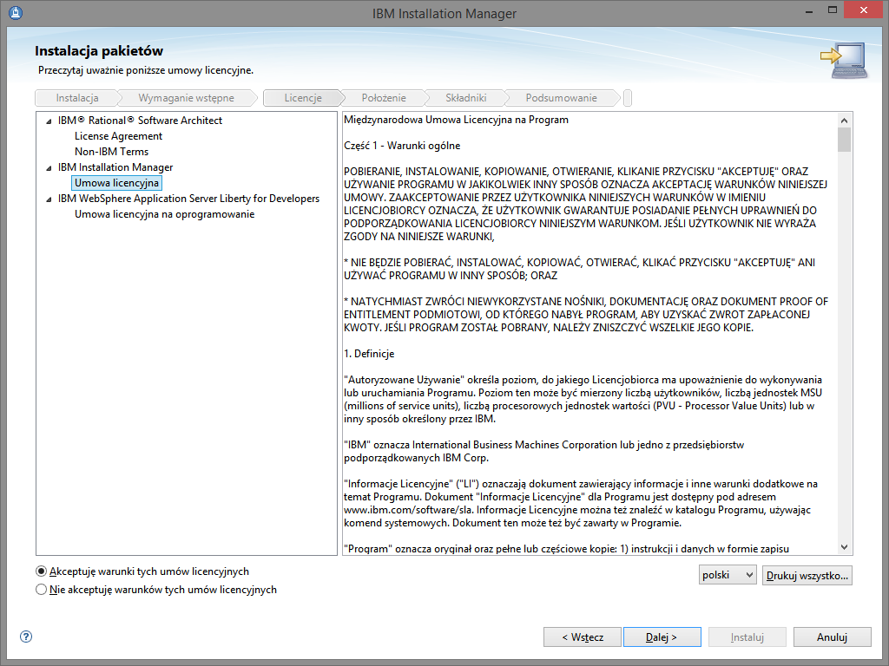Go to the Składniki wizard step
Screen dimensions: 889x666
[465, 98]
